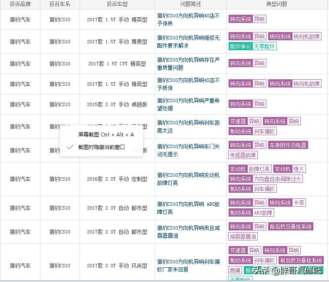Screen dimensions: 329x282
Task: Select the 卡滞 tag
Action: pos(299,203)
